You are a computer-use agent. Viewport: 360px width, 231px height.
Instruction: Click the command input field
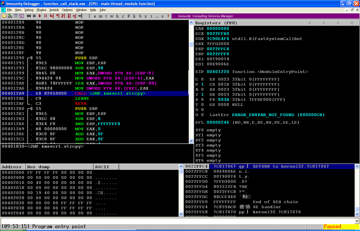click(x=177, y=221)
